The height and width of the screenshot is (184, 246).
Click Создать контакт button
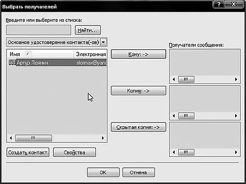[28, 152]
